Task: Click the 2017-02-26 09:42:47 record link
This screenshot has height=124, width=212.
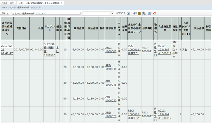Action: pos(7,49)
